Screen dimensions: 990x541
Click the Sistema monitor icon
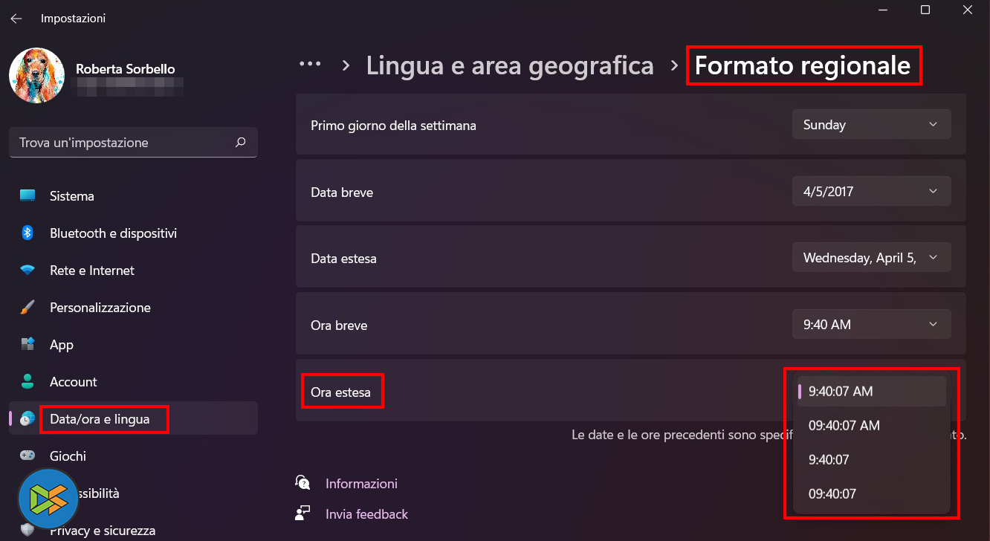[27, 196]
